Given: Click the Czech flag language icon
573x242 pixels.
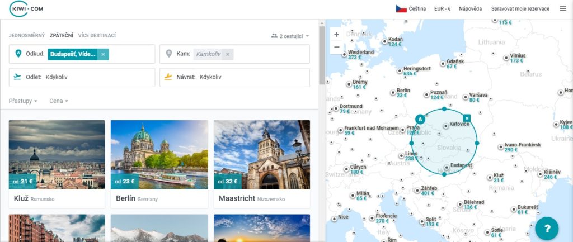Looking at the screenshot, I should (x=401, y=9).
